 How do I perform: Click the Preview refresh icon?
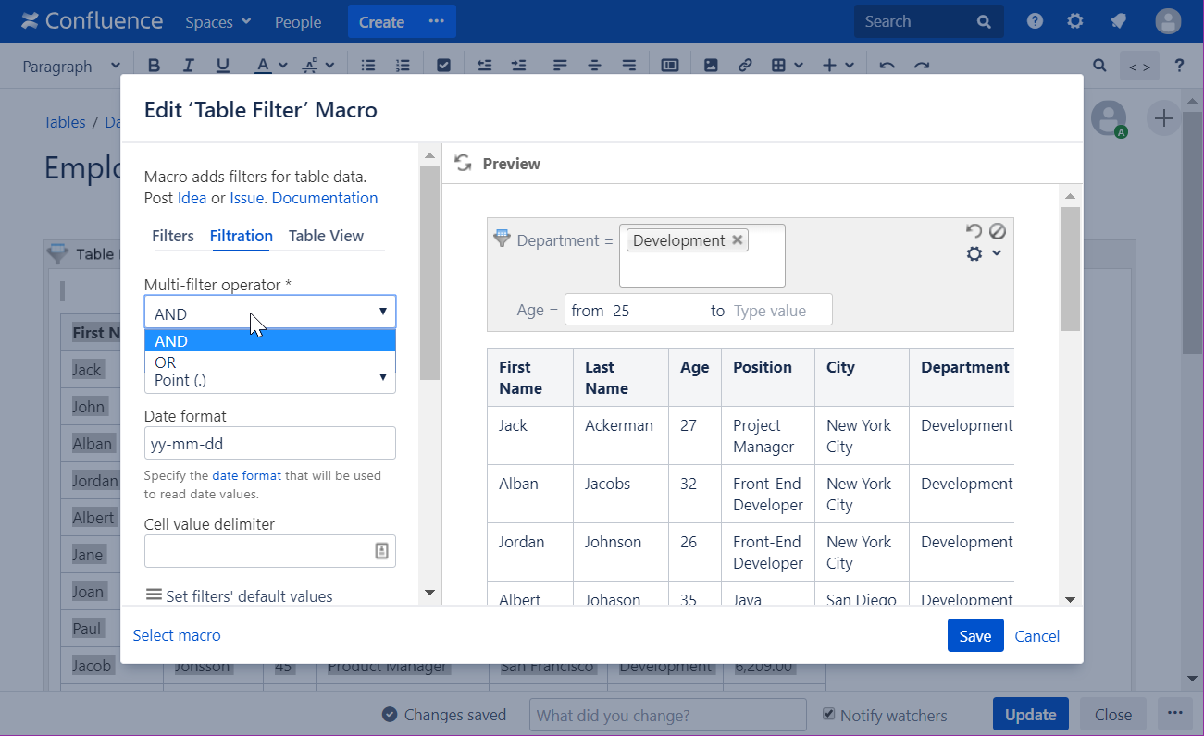(x=463, y=164)
